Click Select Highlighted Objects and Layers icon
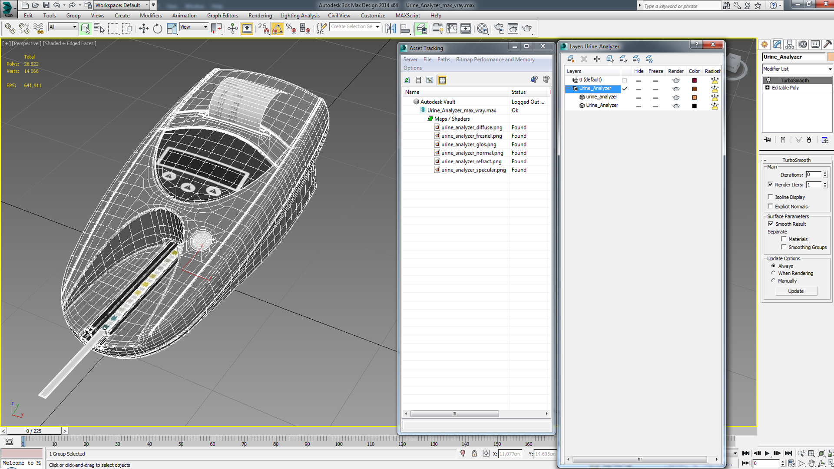This screenshot has width=834, height=469. tap(610, 59)
